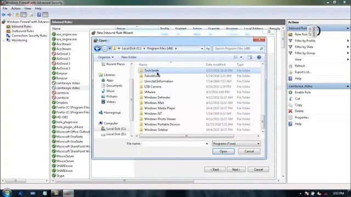
Task: Sort by the Date modified column header
Action: (x=216, y=65)
